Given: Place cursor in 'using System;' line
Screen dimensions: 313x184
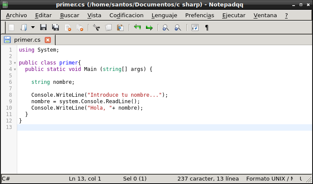Looking at the screenshot, I should click(x=39, y=50).
